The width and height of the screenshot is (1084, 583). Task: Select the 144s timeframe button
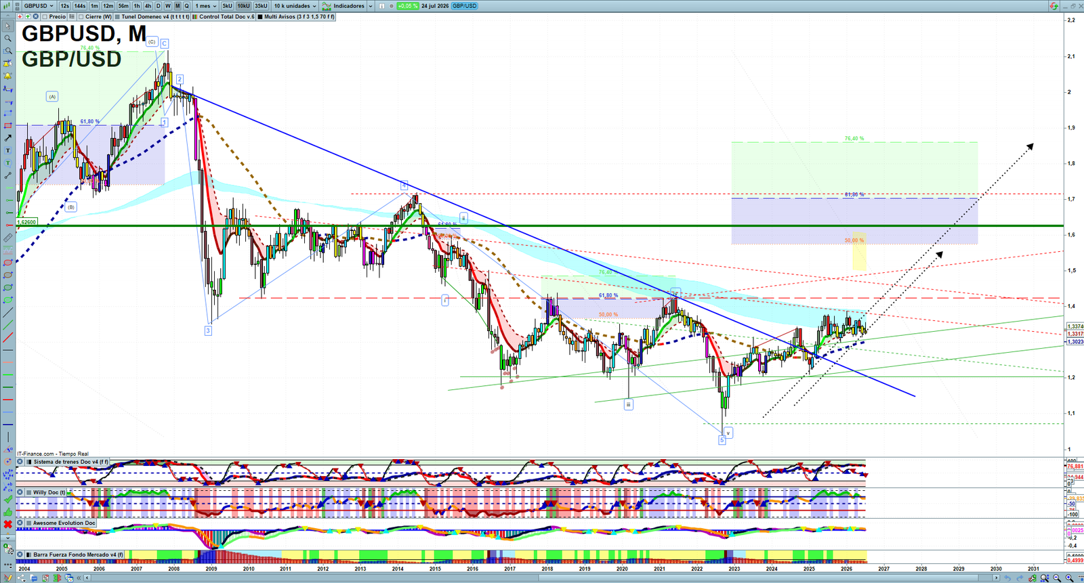(80, 5)
